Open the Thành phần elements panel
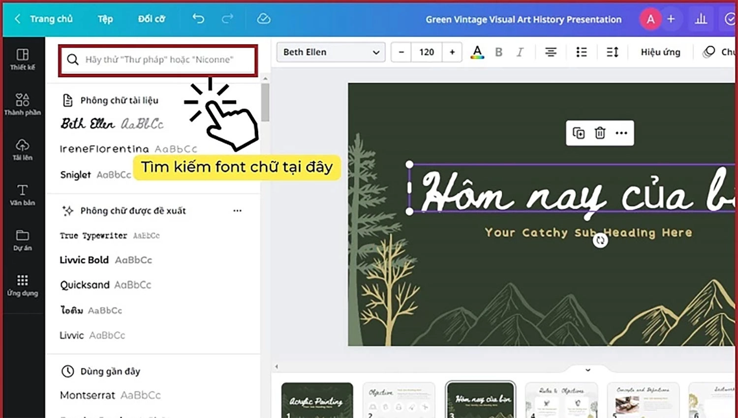 click(23, 104)
